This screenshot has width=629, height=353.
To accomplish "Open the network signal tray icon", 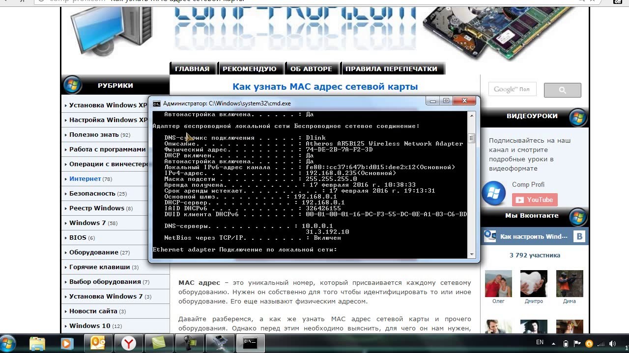I will [x=601, y=344].
